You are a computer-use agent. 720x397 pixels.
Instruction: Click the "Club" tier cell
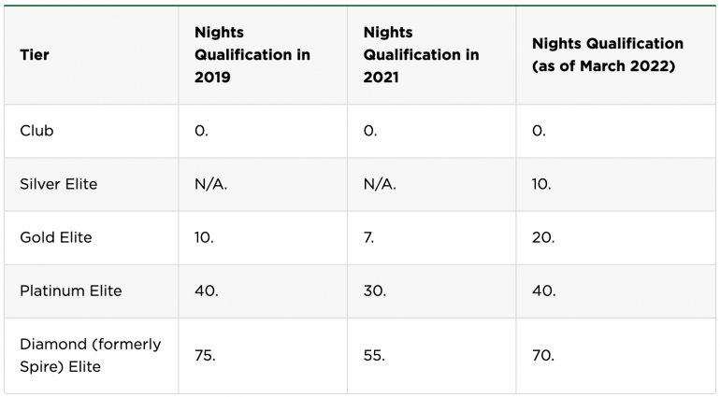(37, 131)
